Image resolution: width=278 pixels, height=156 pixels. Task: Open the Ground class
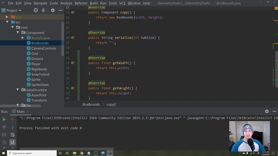coord(37,58)
